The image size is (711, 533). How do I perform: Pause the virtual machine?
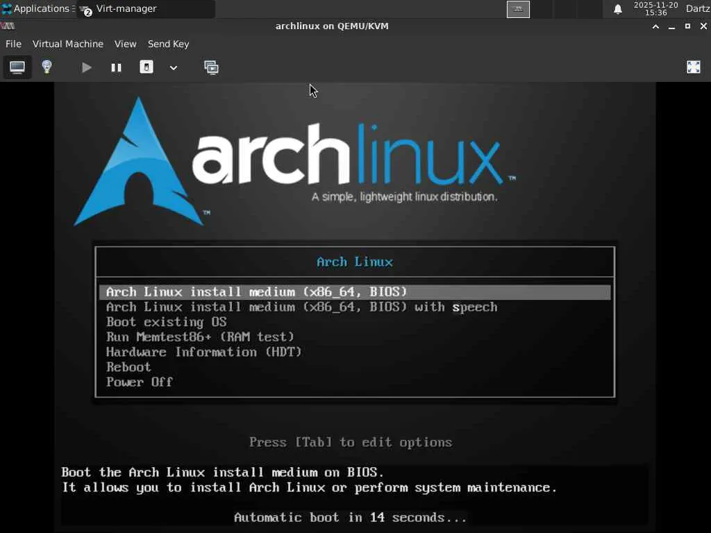[x=116, y=67]
